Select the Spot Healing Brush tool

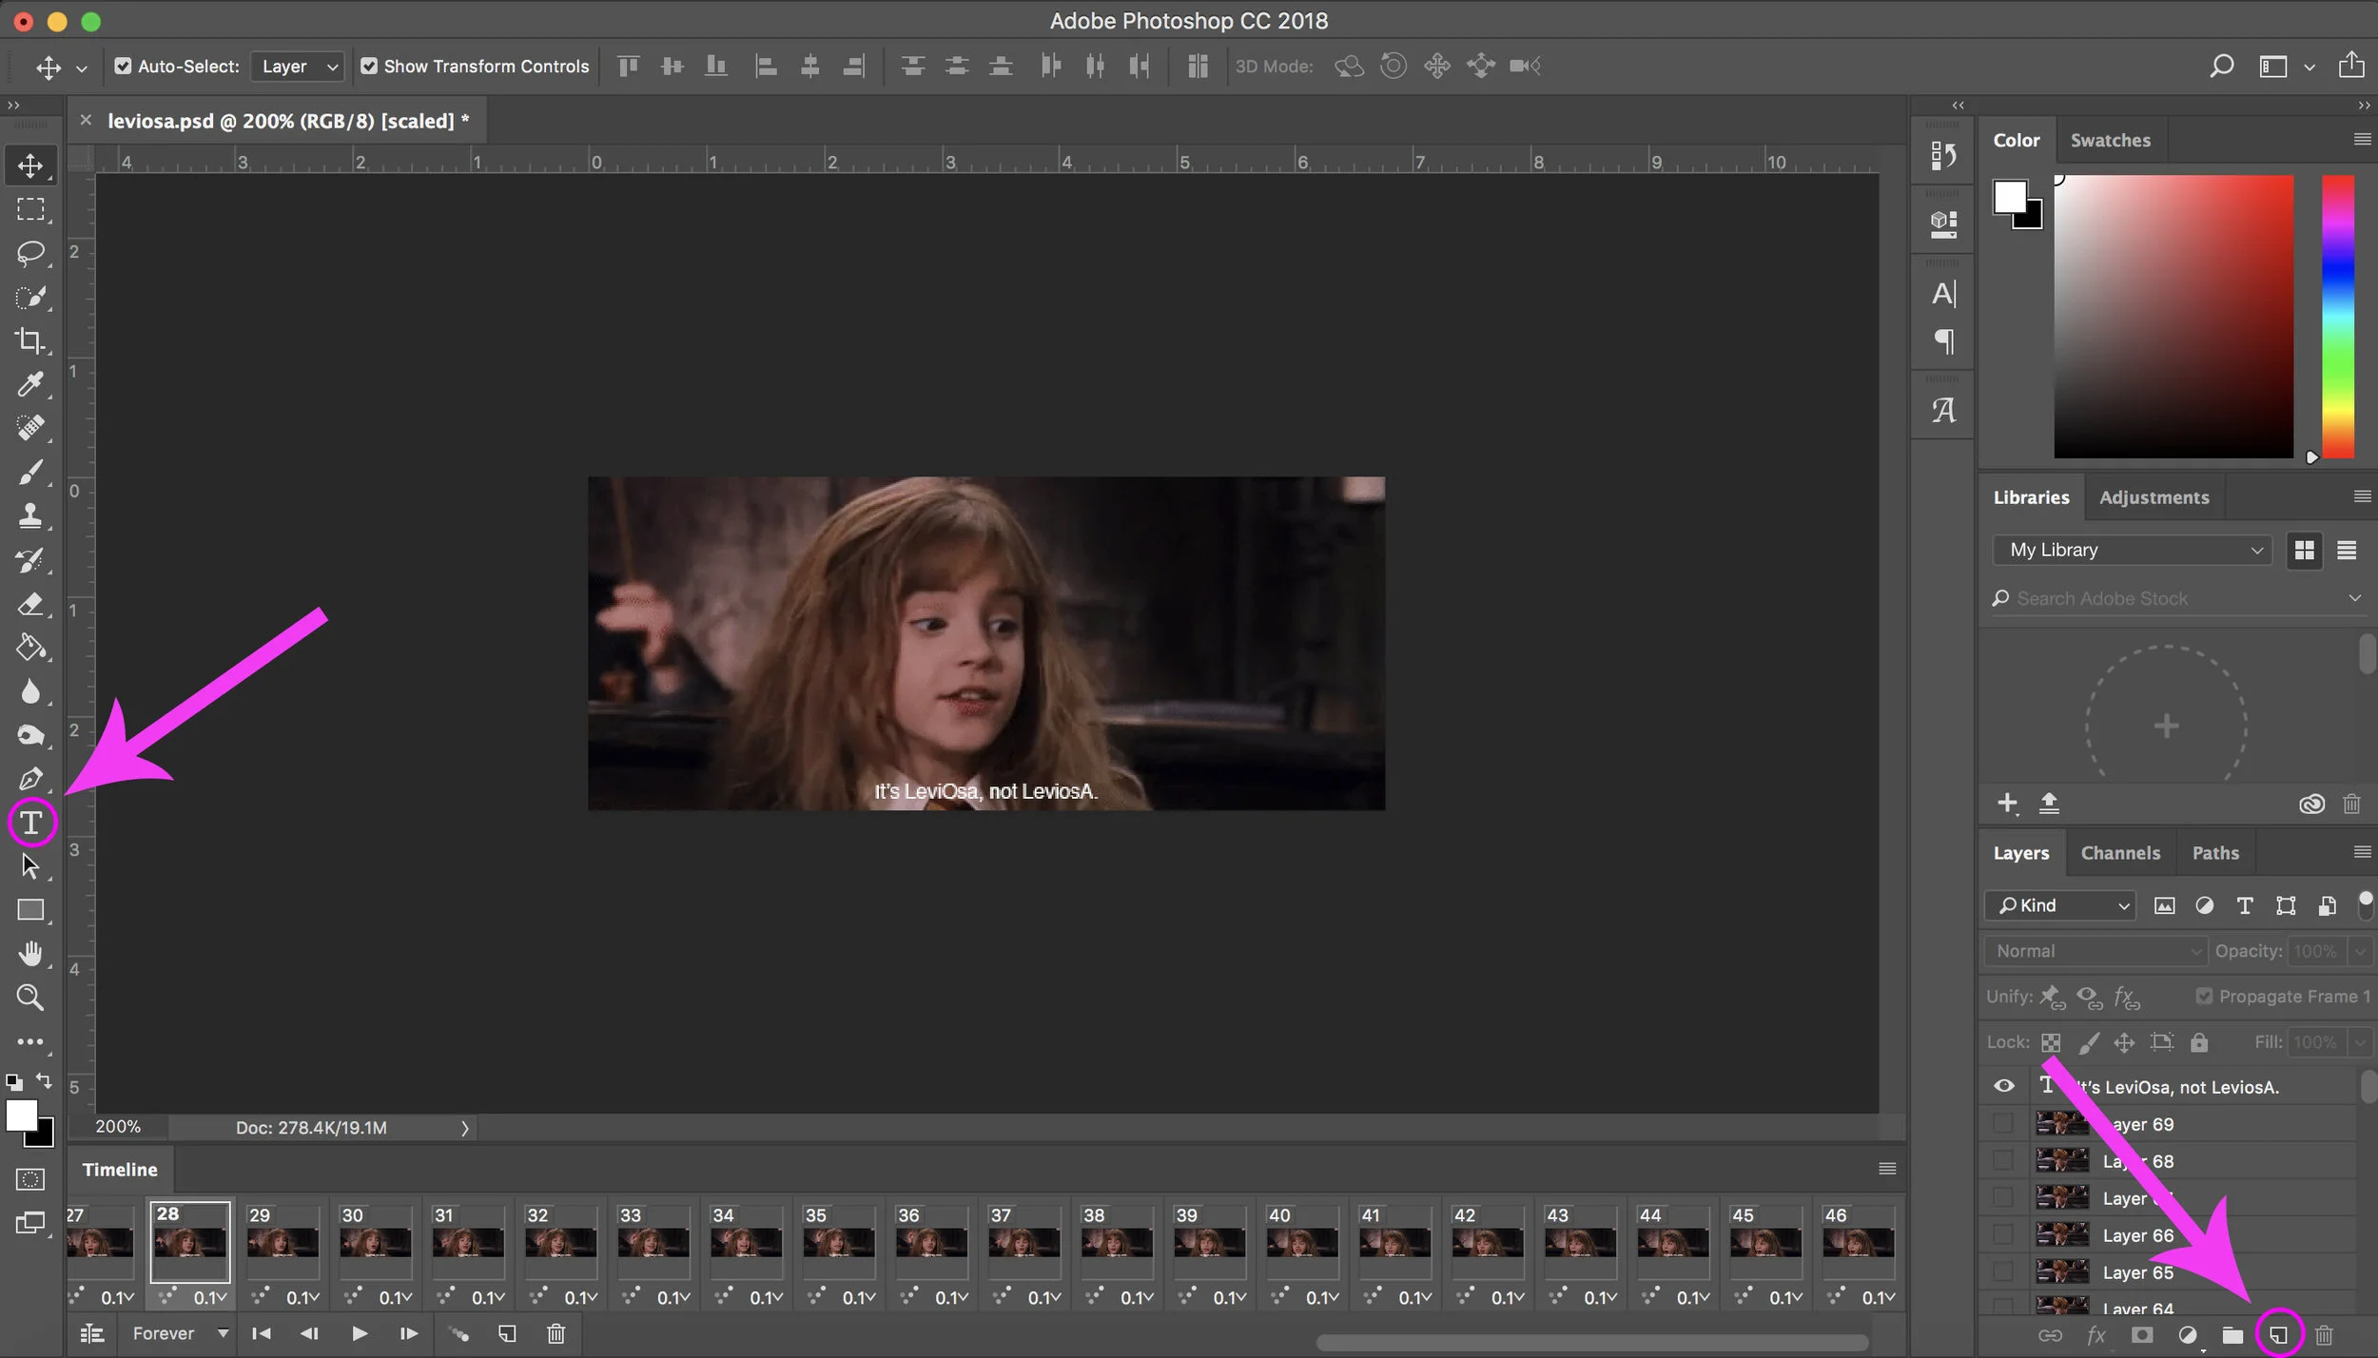tap(30, 428)
